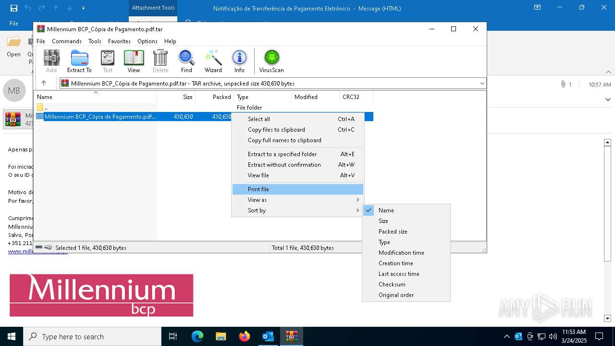Sort files by Packed size
The image size is (615, 346).
click(406, 231)
